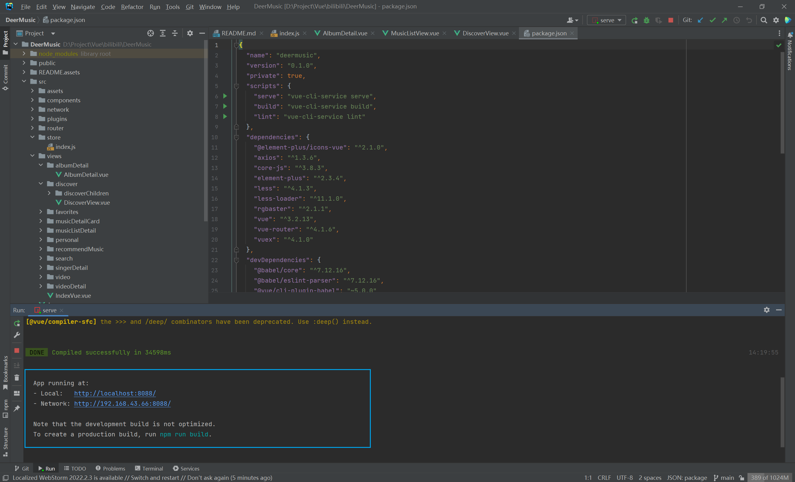Click Collapse All in Project panel
This screenshot has height=482, width=795.
175,33
